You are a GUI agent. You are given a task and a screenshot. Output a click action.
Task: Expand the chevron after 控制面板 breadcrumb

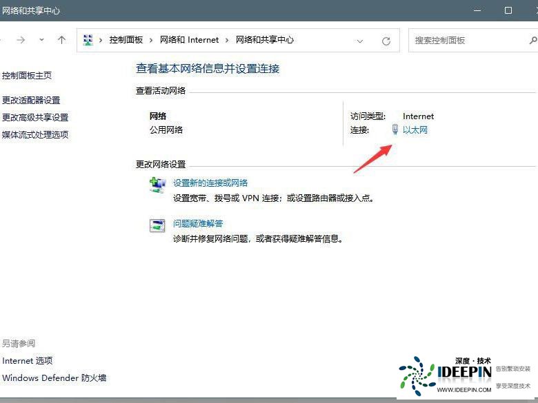151,41
